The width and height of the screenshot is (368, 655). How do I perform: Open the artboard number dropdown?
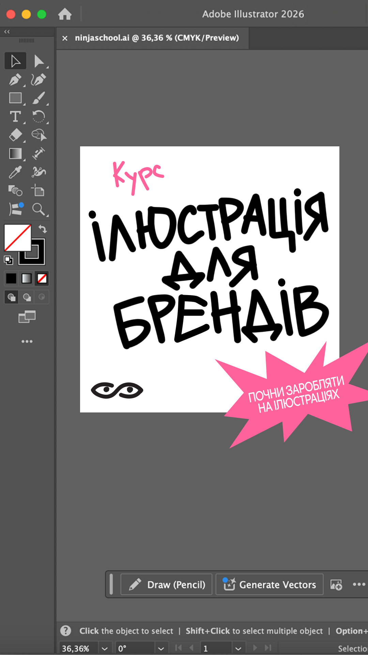click(x=238, y=649)
